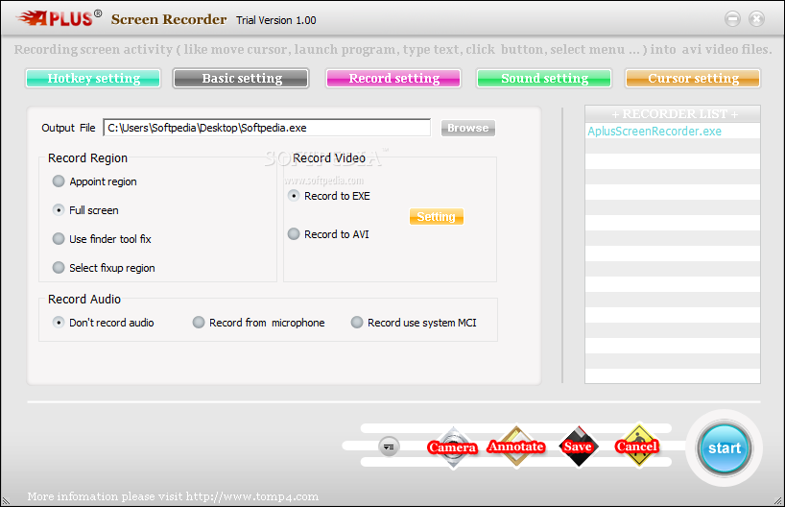785x507 pixels.
Task: Open the small dropdown menu icon beside Camera
Action: coord(389,447)
